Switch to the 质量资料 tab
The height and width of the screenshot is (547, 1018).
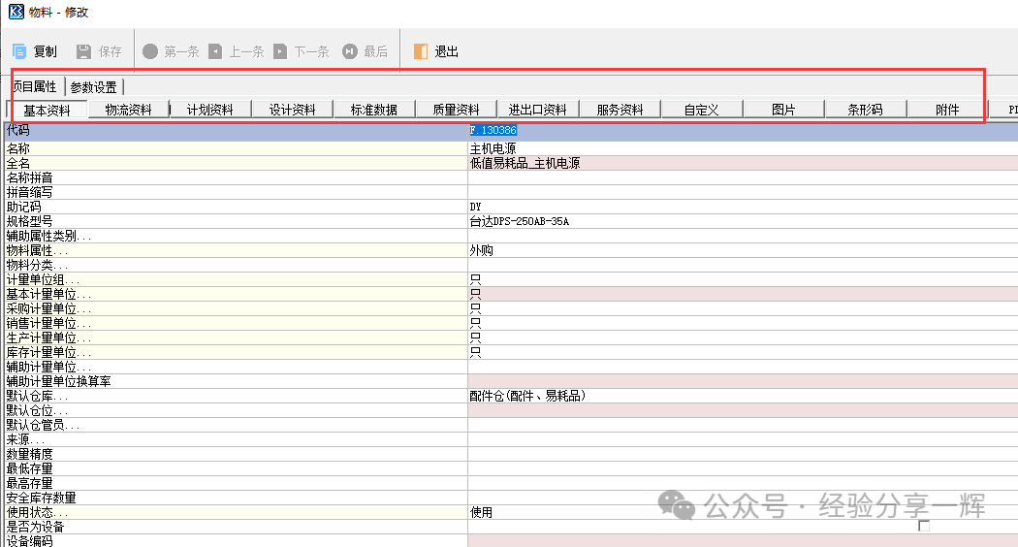(x=456, y=110)
